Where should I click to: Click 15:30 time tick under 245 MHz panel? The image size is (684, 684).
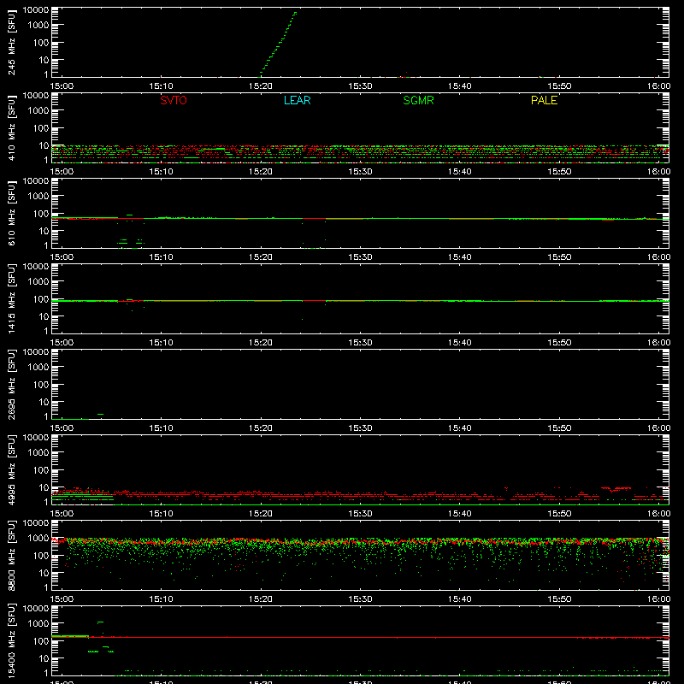click(x=360, y=86)
